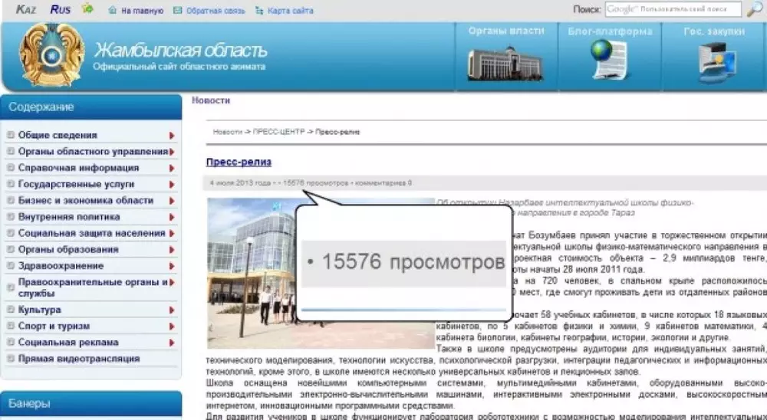Click the sitemap icon beside Карта сайта
The width and height of the screenshot is (767, 420).
click(259, 11)
